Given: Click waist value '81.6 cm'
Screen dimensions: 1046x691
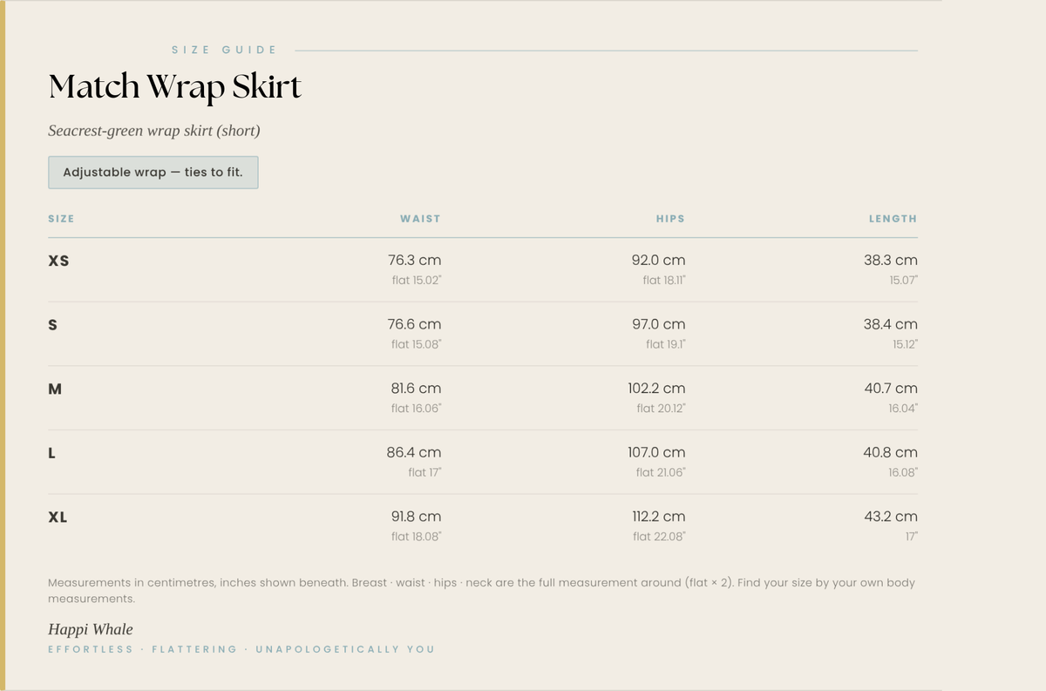Looking at the screenshot, I should (416, 388).
